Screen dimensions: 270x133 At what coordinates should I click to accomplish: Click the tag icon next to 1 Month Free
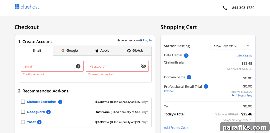click(x=233, y=96)
